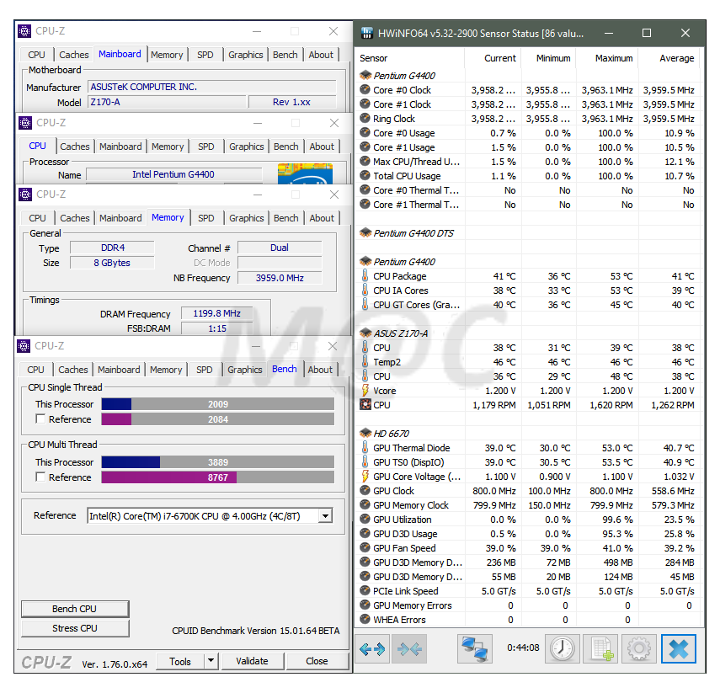
Task: Click This Processor multi thread bar 3889
Action: click(x=217, y=462)
